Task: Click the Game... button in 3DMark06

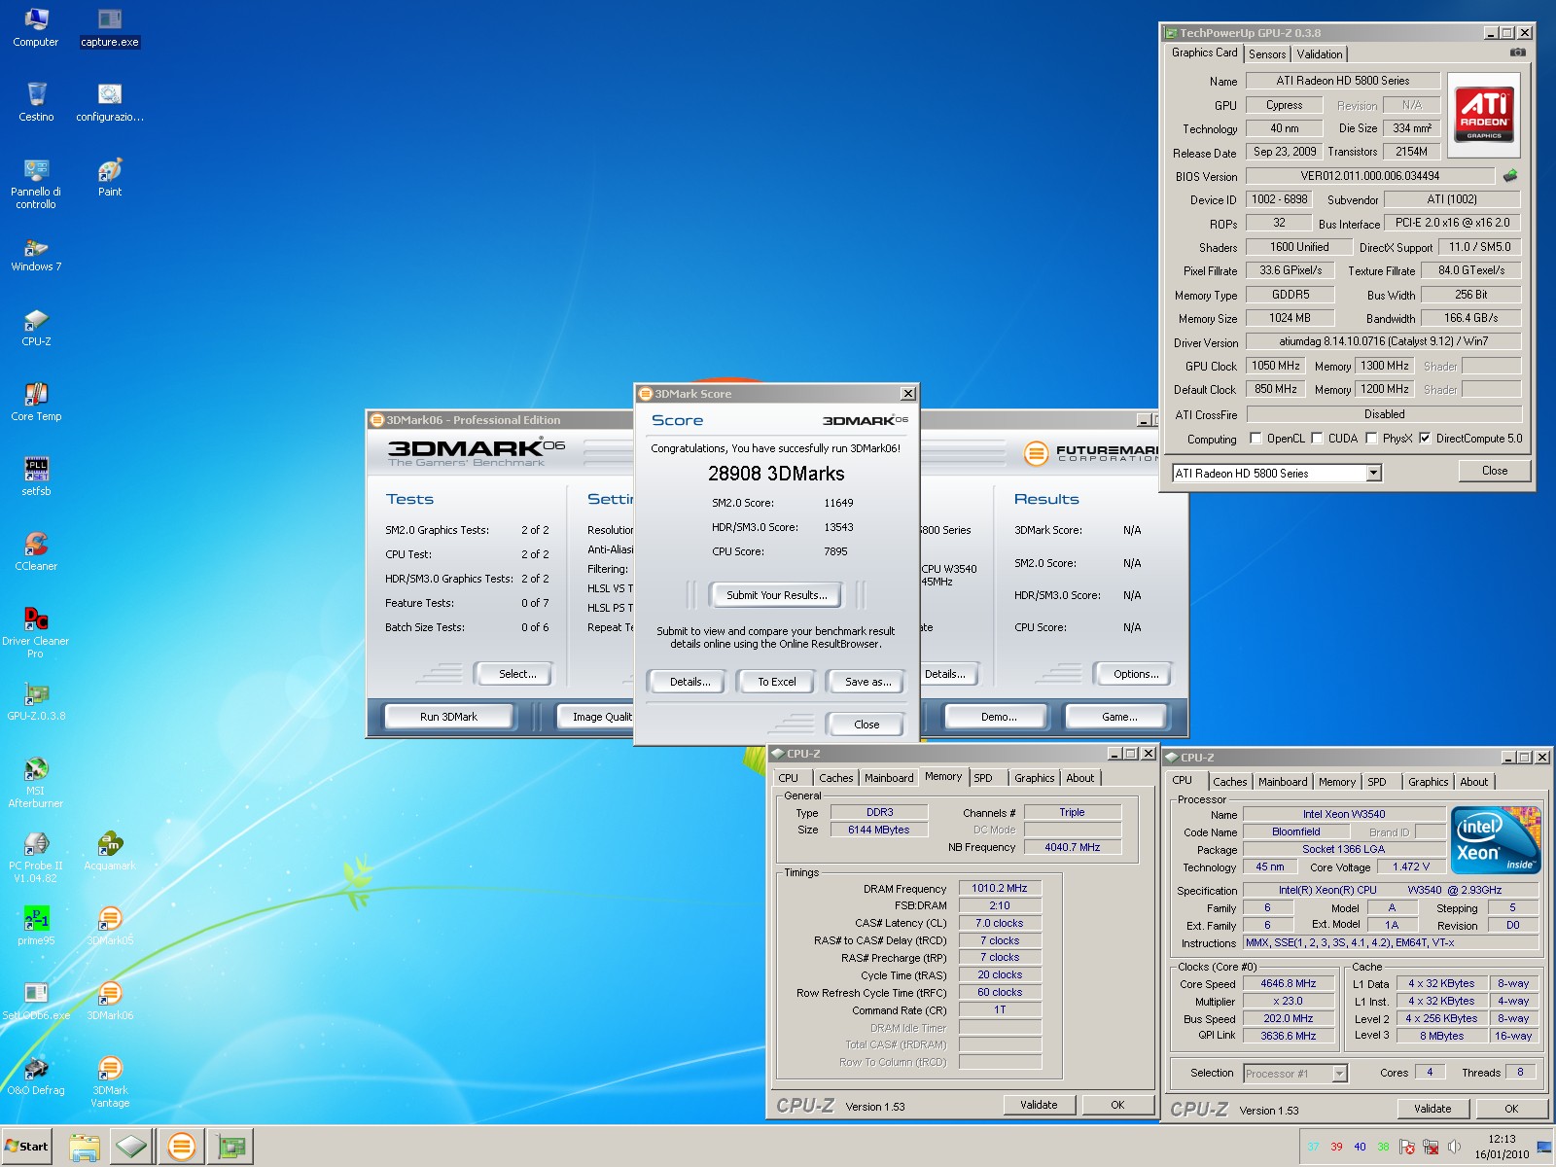Action: tap(1119, 717)
